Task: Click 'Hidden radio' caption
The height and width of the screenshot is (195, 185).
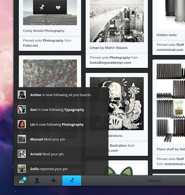Action: pos(166,35)
